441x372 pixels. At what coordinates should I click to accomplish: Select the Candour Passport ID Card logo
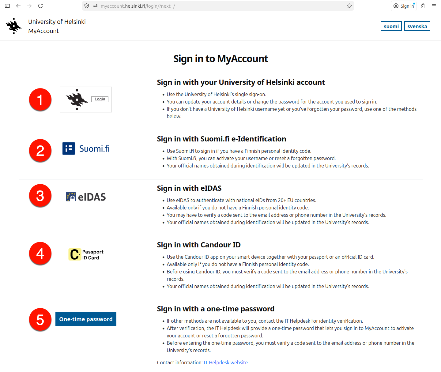(86, 254)
